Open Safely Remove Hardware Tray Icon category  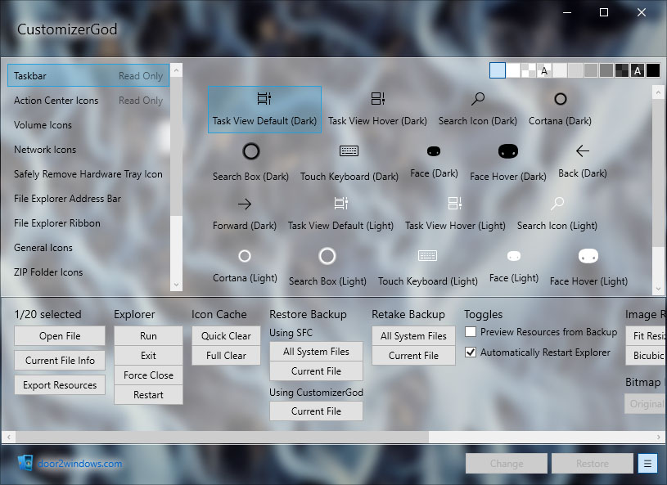(88, 174)
